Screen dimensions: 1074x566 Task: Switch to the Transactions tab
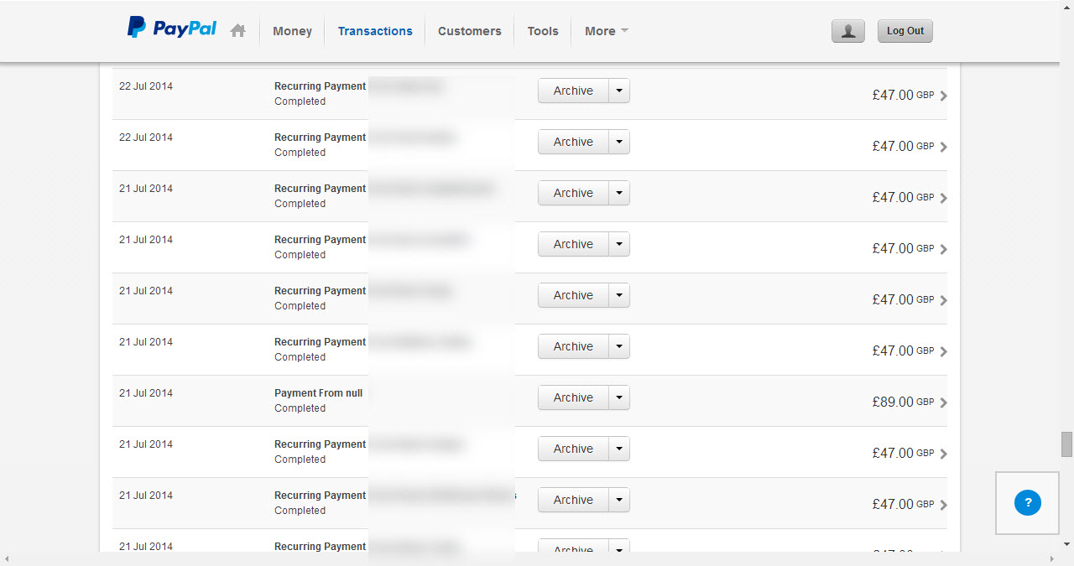pyautogui.click(x=375, y=31)
